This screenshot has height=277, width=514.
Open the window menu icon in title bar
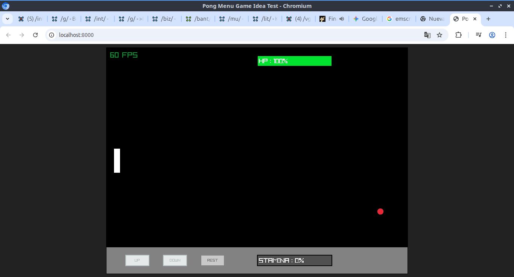click(x=6, y=6)
